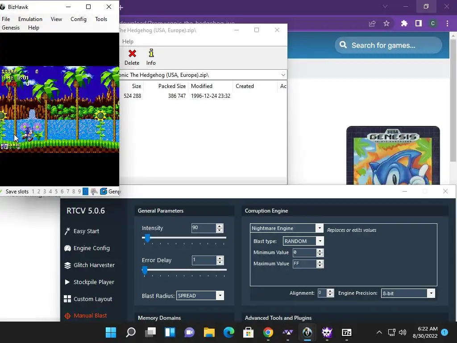The width and height of the screenshot is (457, 343).
Task: Click the red Delete icon in 7-Zip toolbar
Action: pyautogui.click(x=132, y=54)
